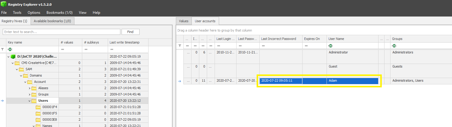
Task: Select the 000001F4 folder icon
Action: tap(38, 107)
